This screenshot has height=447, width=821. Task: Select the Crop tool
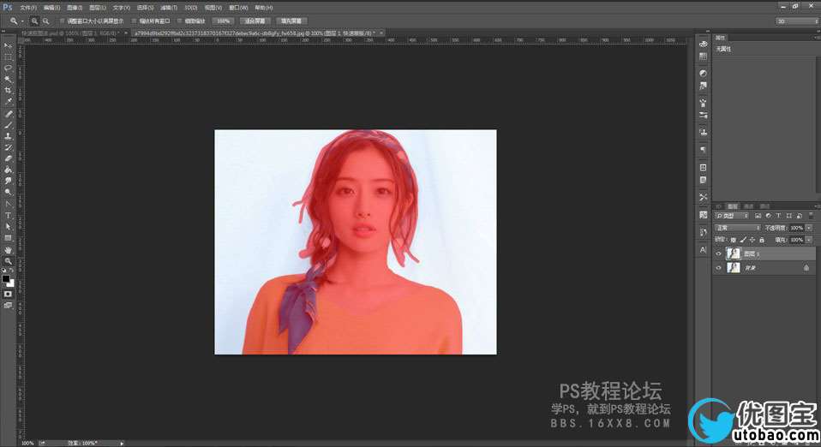(x=8, y=90)
